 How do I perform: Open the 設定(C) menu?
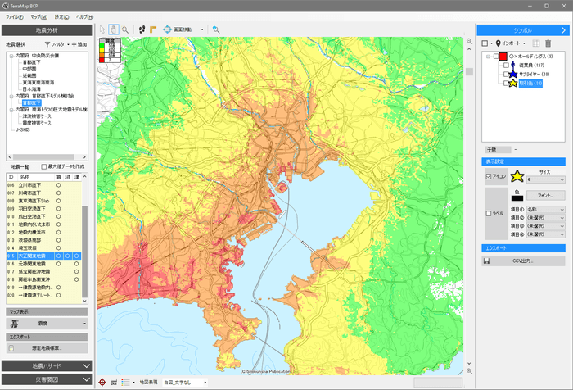coord(61,16)
